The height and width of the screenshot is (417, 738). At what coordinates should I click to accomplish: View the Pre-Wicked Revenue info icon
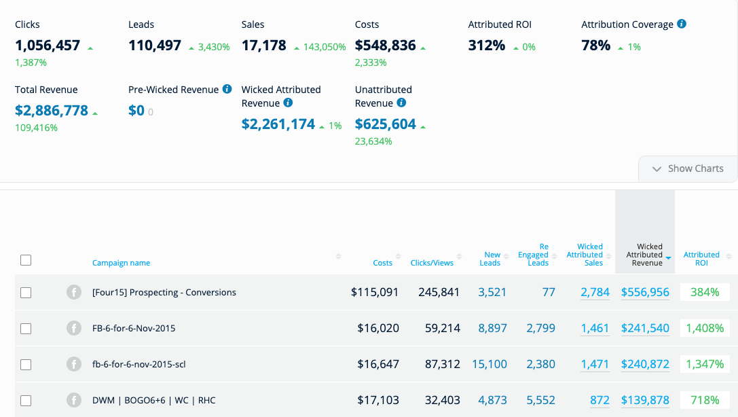227,89
